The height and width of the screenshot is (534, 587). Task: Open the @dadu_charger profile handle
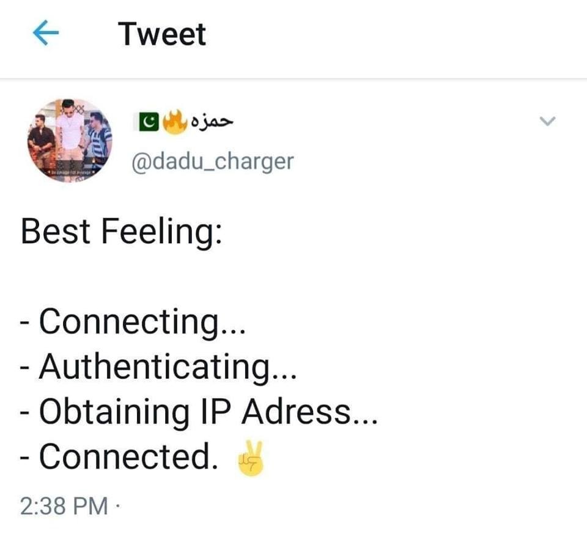213,161
